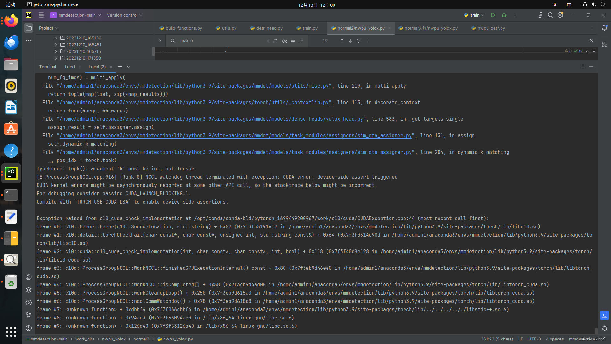Add new terminal session tab
This screenshot has height=344, width=611.
coord(120,67)
